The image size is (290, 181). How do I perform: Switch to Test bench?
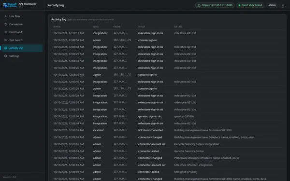tap(22, 40)
